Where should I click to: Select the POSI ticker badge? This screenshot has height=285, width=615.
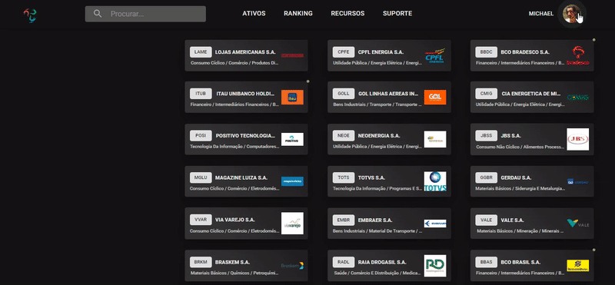click(201, 136)
